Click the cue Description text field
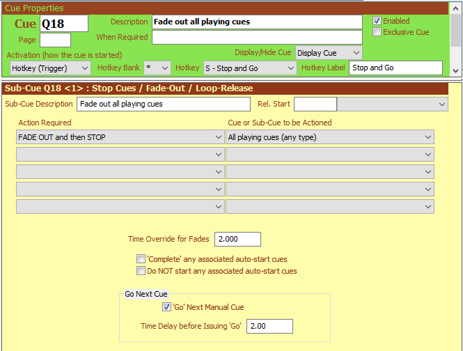 [256, 22]
